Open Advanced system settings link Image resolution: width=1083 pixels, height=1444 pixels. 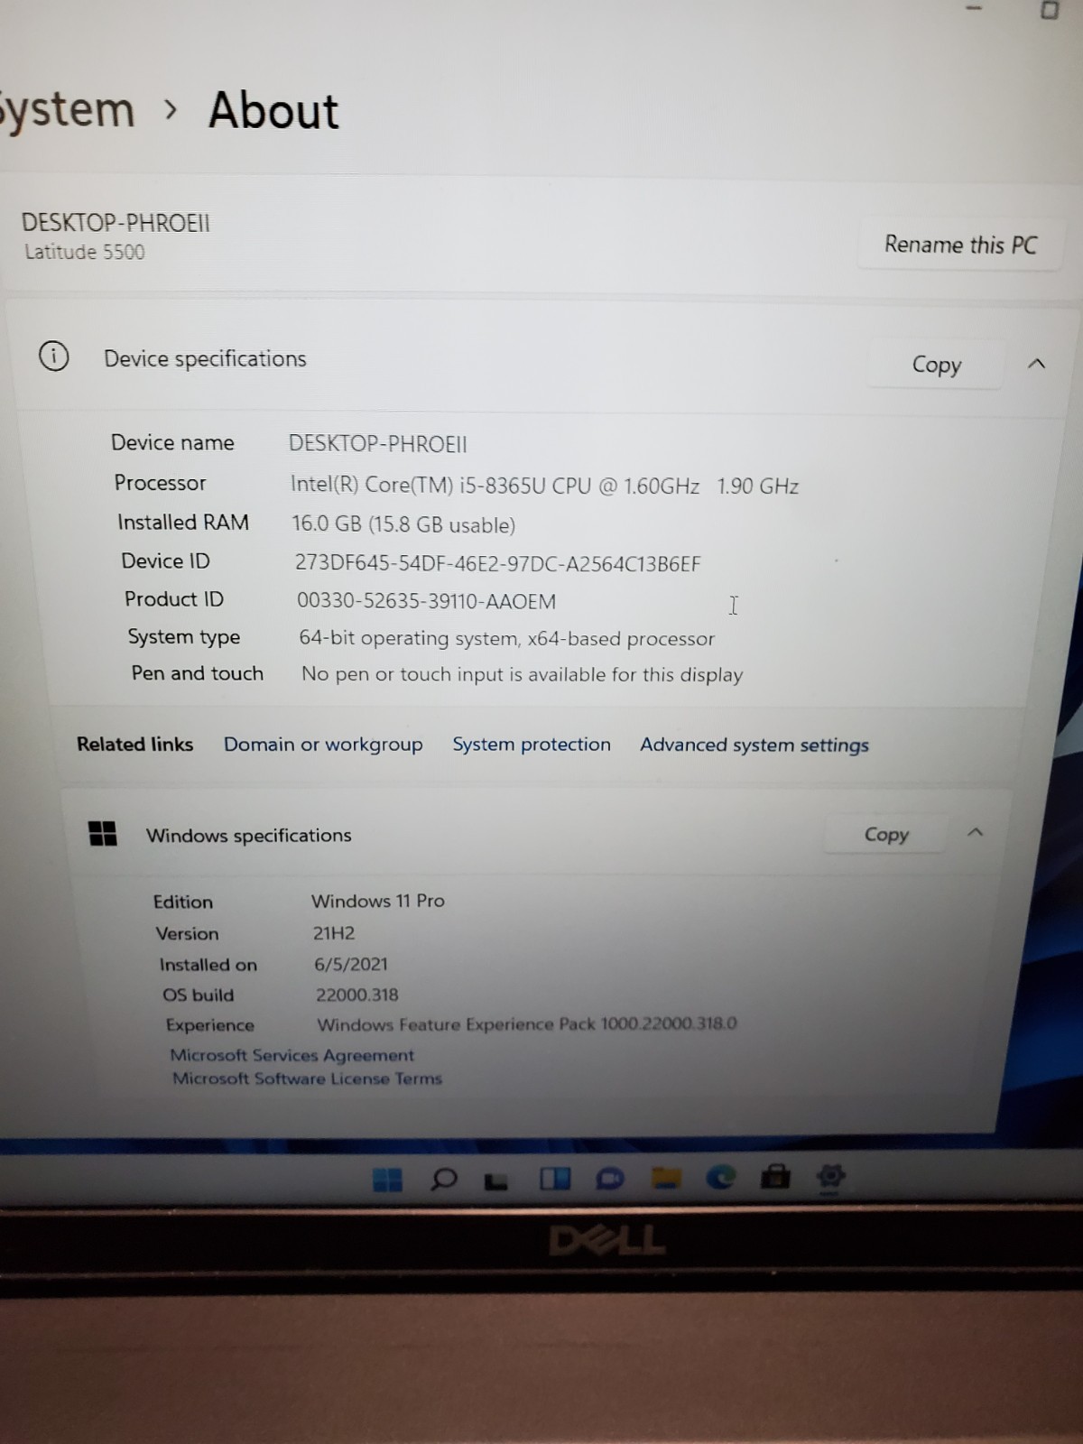click(x=754, y=745)
